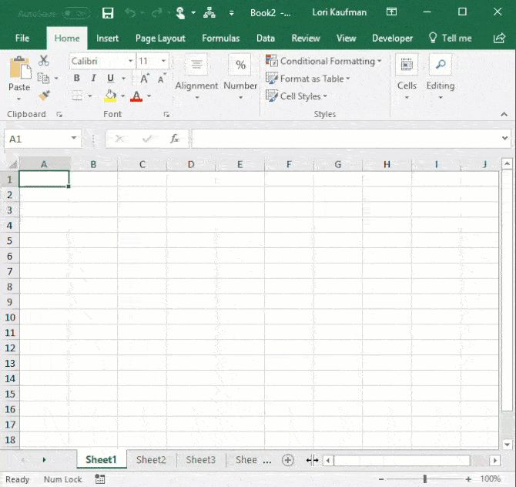Screen dimensions: 516x487
Task: Click the Increase Font Size icon
Action: point(144,79)
